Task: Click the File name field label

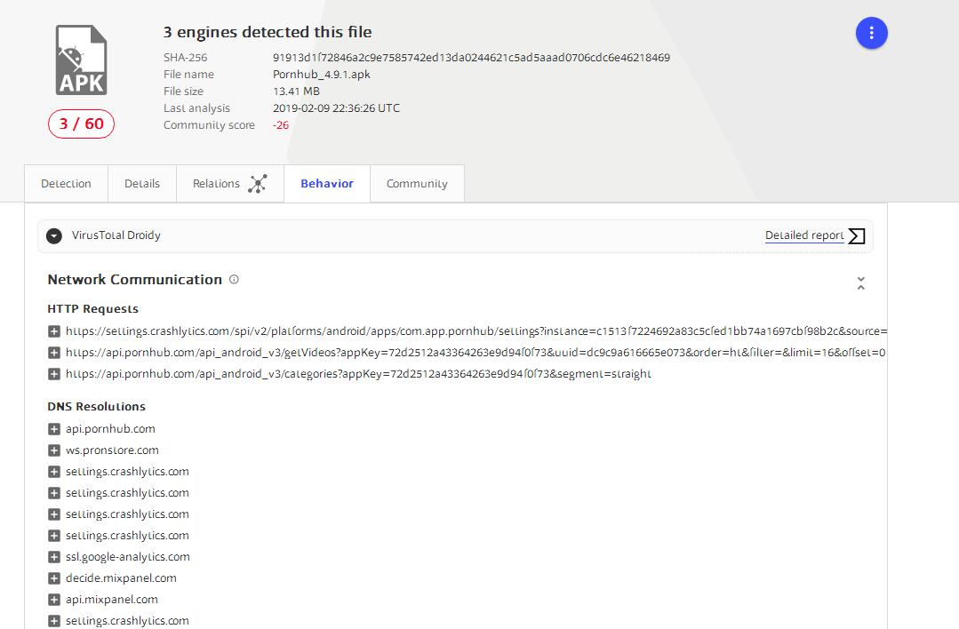Action: click(x=188, y=75)
